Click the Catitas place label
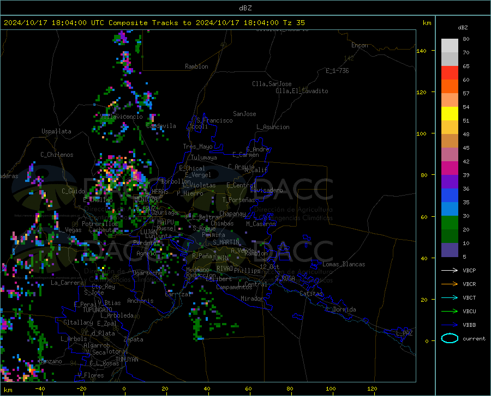 tap(311, 294)
